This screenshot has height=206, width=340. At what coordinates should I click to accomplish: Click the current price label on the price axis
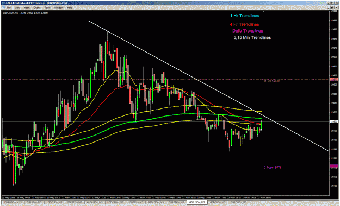pyautogui.click(x=334, y=121)
